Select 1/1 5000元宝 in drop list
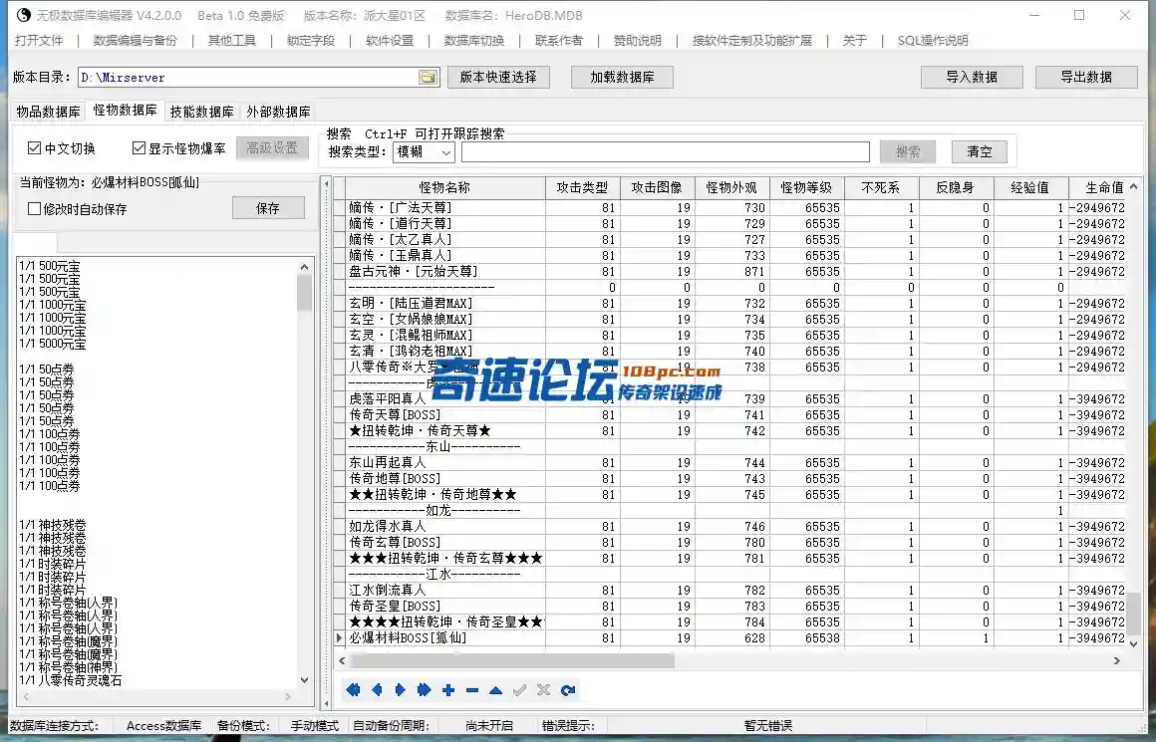Viewport: 1156px width, 742px height. 53,344
